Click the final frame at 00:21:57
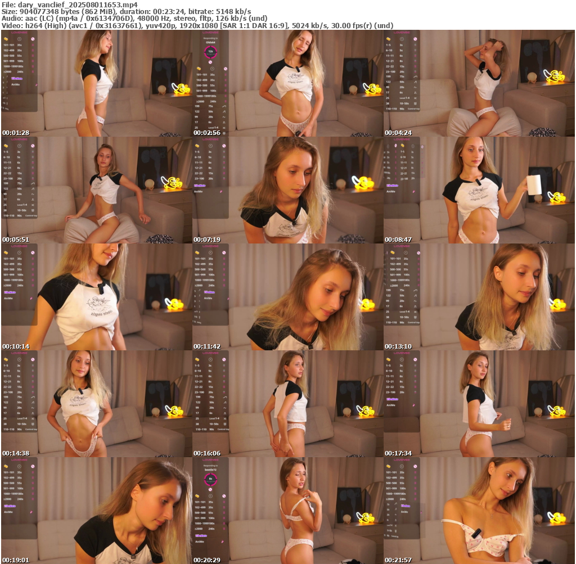The width and height of the screenshot is (576, 564). [479, 511]
